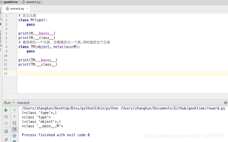
Task: Collapse class TM fold marker on line 8
Action: (17, 47)
